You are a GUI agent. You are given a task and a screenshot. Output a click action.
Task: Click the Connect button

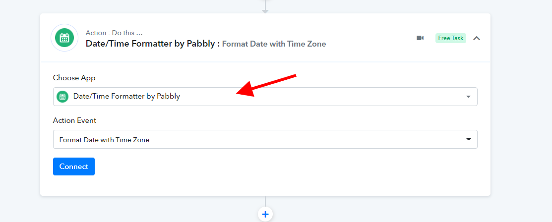[x=74, y=166]
